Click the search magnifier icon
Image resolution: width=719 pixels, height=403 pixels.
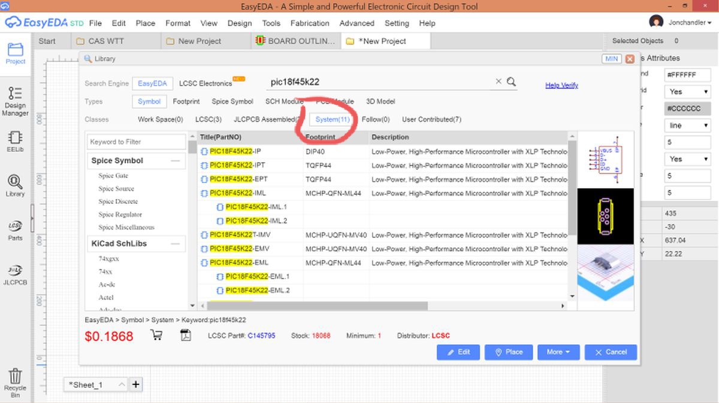click(x=511, y=82)
